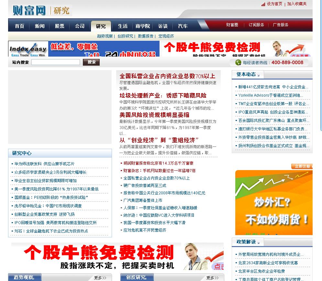Click the arrow icon next to 资本动态
The height and width of the screenshot is (281, 322).
258,75
